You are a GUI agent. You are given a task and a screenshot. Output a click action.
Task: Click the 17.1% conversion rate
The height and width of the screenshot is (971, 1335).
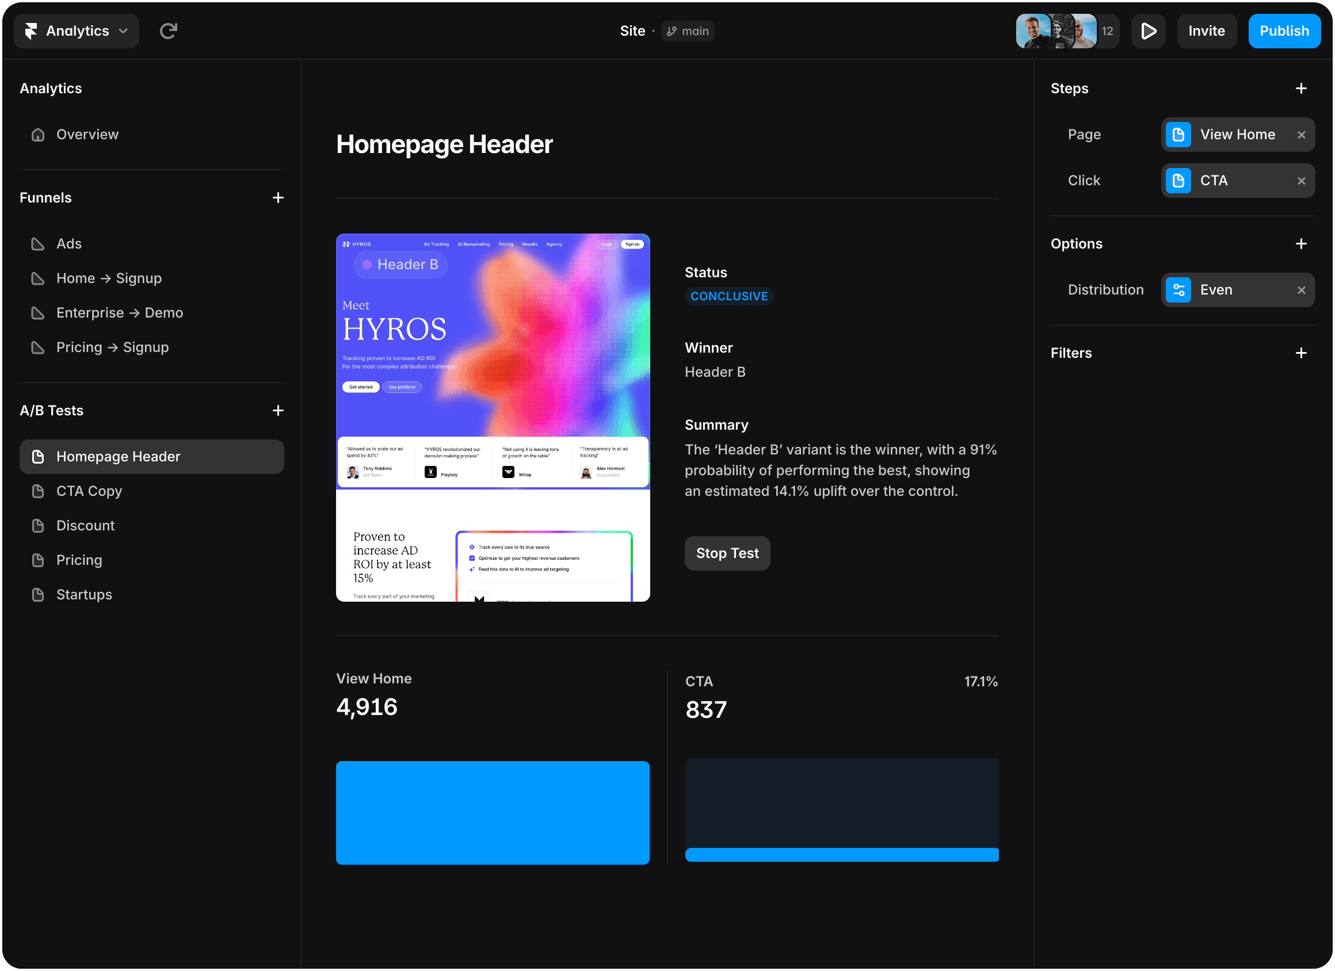coord(981,682)
